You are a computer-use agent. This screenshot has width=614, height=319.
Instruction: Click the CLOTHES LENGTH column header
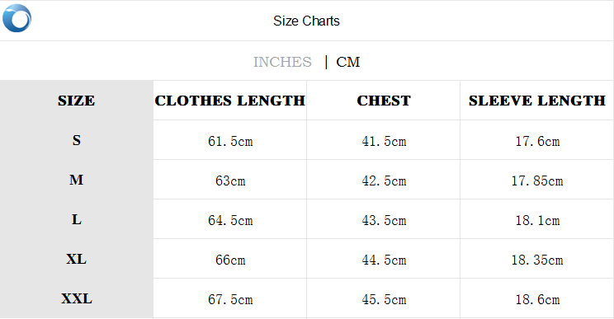coord(230,101)
